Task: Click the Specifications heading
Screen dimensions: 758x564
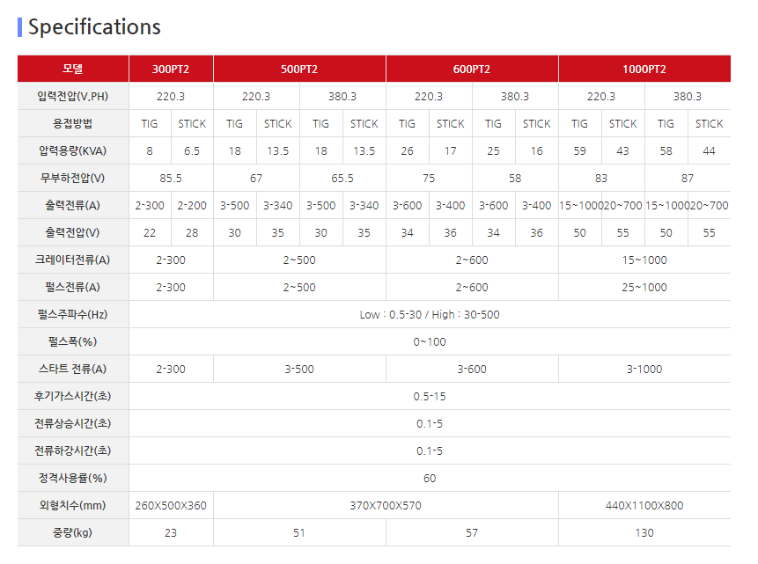Action: click(94, 26)
